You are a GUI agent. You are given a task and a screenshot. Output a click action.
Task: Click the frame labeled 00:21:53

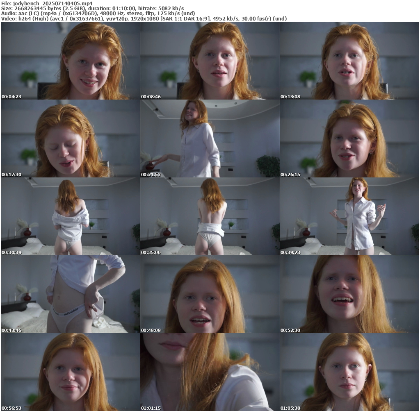[210, 139]
